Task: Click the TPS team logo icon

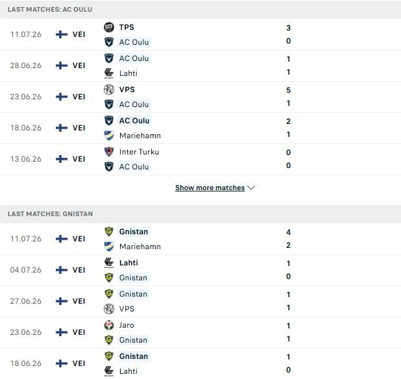Action: pyautogui.click(x=109, y=27)
